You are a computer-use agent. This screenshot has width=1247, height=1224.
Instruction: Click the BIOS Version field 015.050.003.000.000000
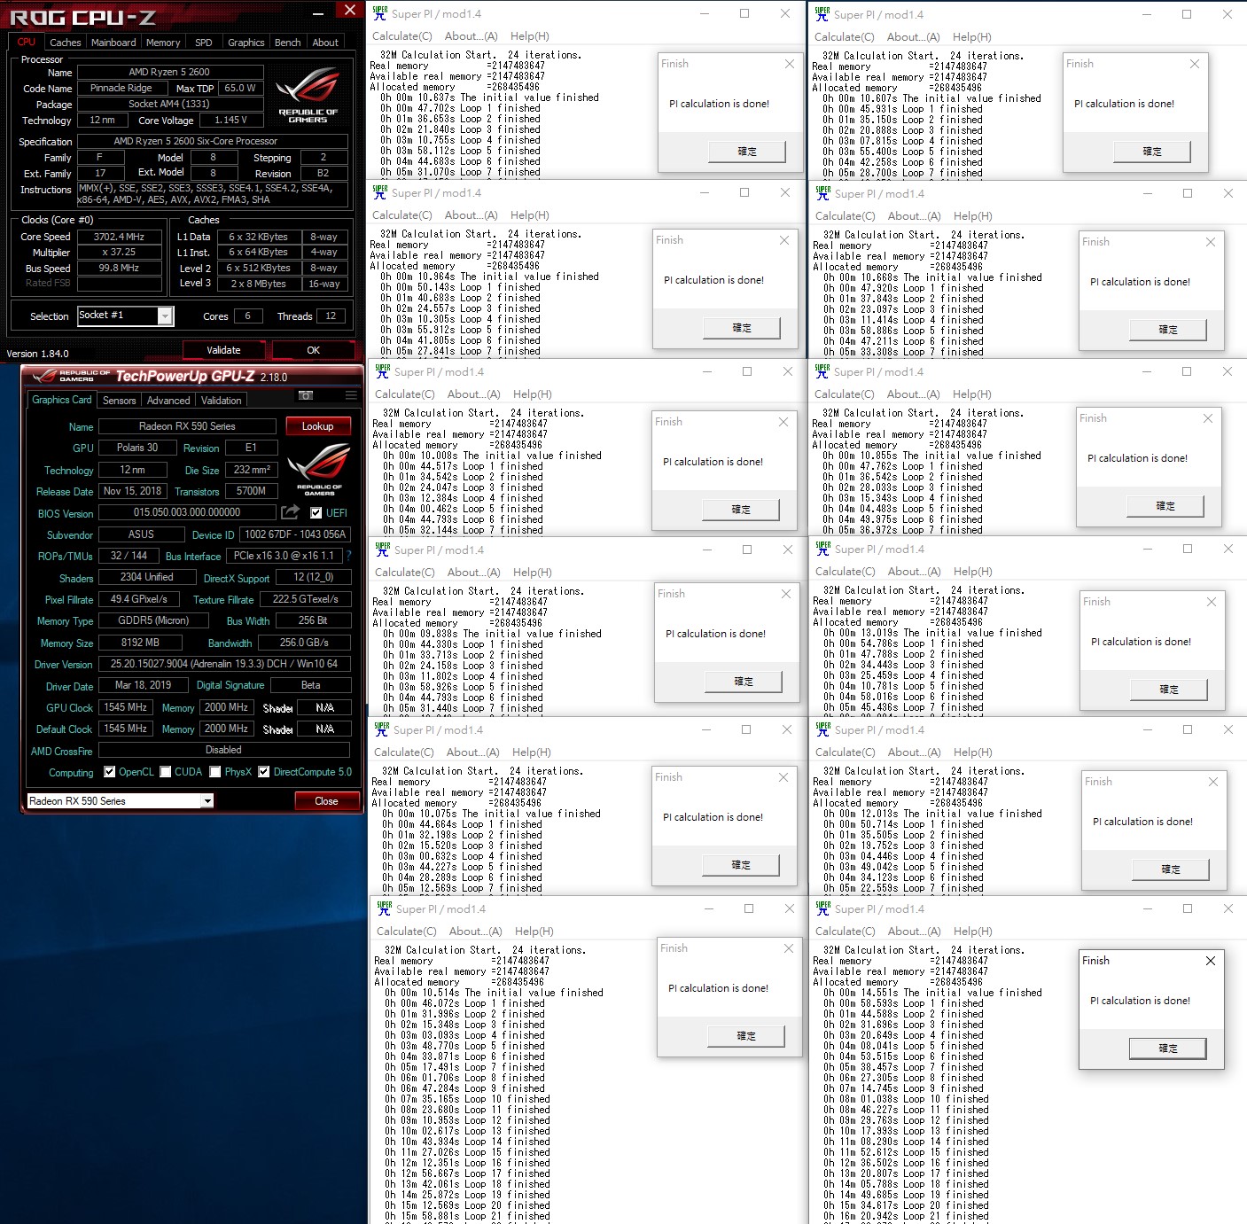tap(187, 512)
